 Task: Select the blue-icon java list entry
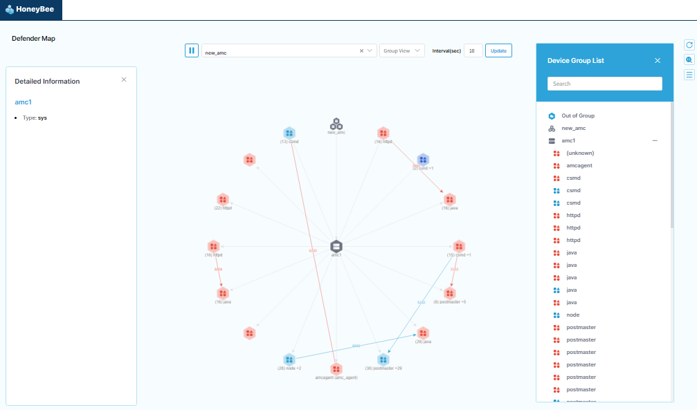(572, 290)
